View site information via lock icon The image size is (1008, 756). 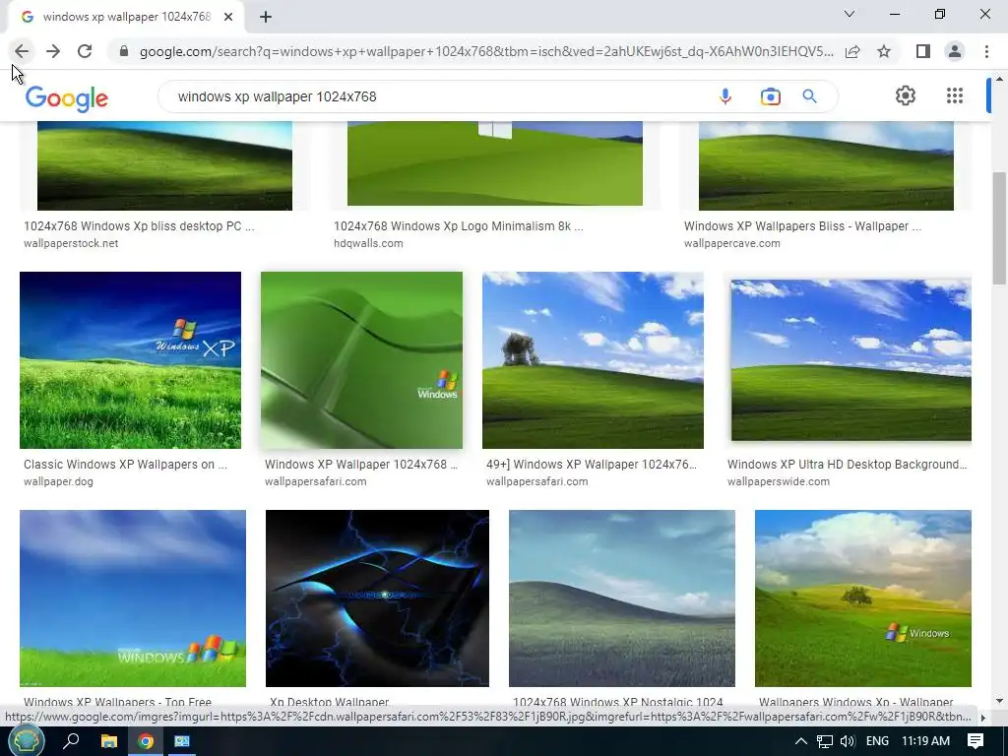click(x=124, y=51)
